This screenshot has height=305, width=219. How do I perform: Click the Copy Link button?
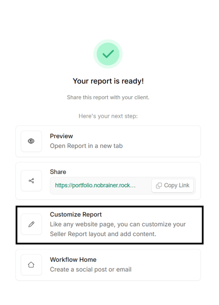point(172,186)
